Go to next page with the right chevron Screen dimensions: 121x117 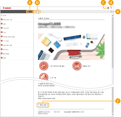pos(111,12)
